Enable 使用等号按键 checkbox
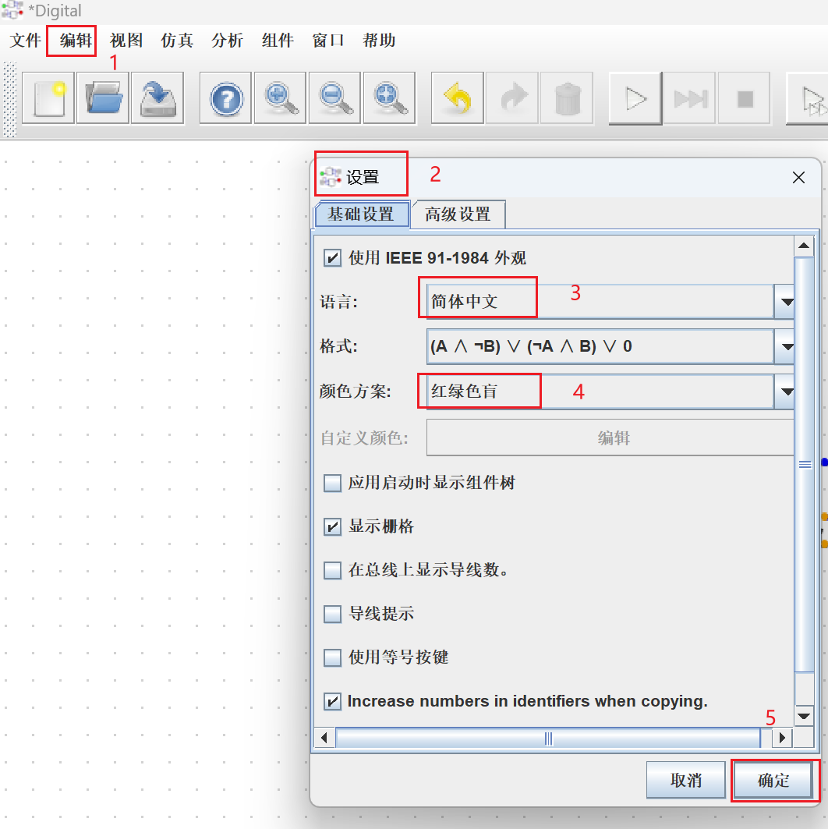Screen dimensions: 828x829 (332, 657)
